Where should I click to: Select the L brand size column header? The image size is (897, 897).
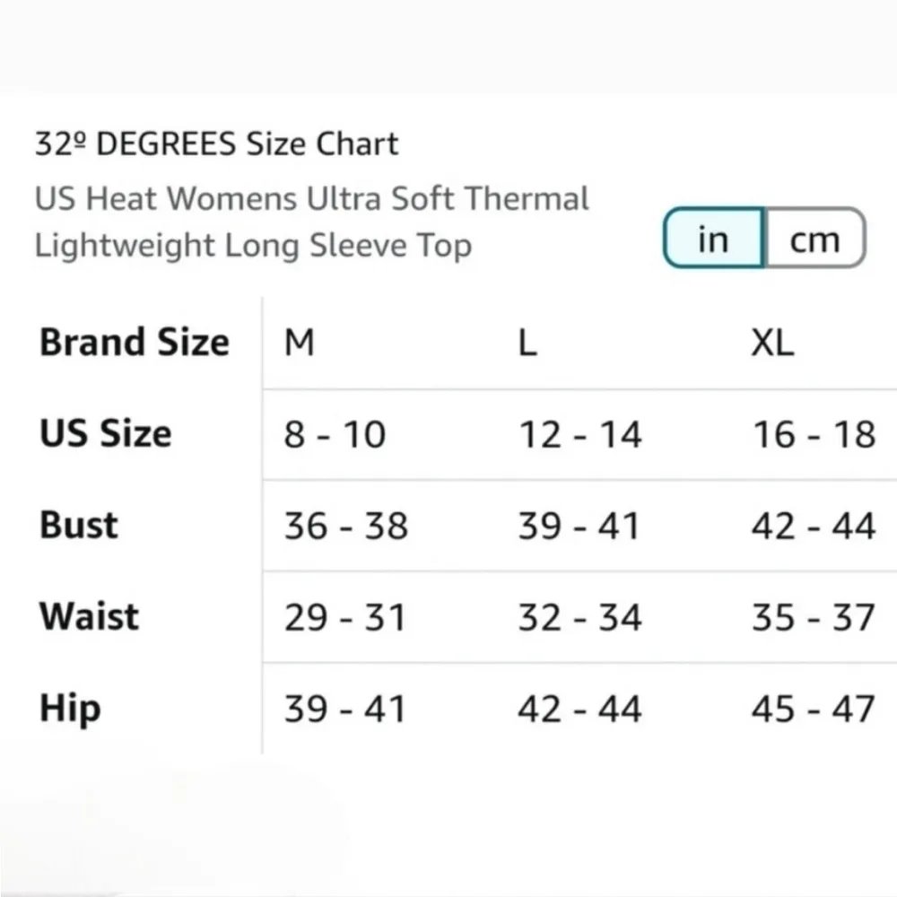(x=527, y=343)
